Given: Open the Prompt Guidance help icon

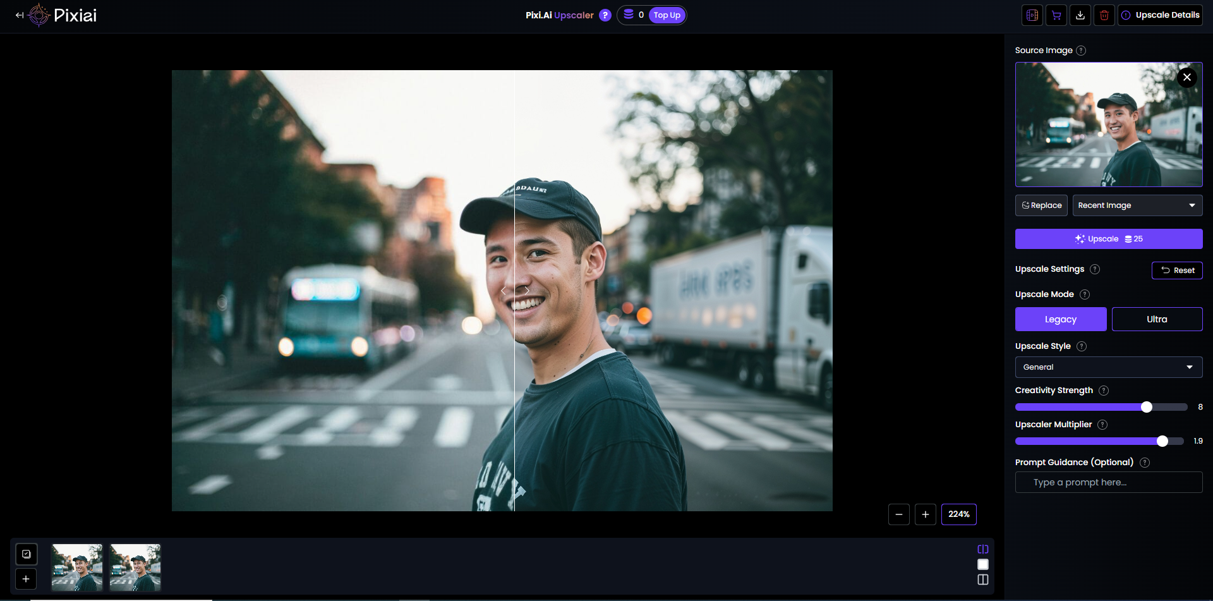Looking at the screenshot, I should point(1145,463).
